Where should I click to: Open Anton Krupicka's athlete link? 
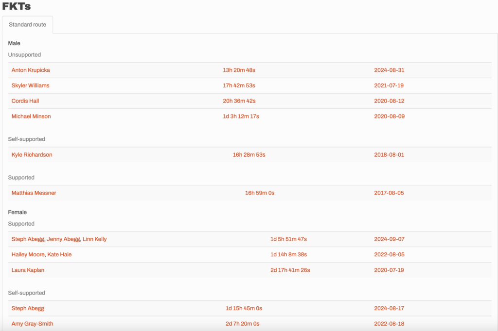(31, 70)
